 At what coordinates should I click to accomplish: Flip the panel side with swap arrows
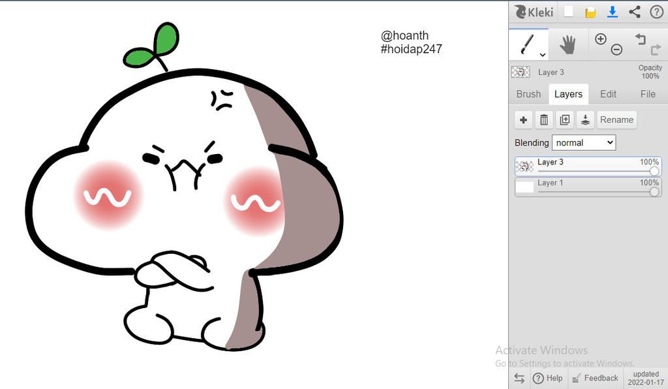pyautogui.click(x=519, y=378)
